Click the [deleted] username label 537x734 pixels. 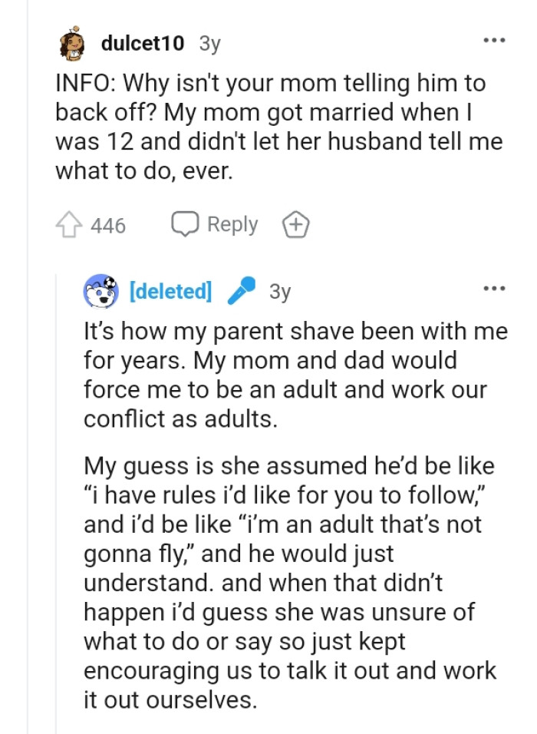click(x=170, y=291)
